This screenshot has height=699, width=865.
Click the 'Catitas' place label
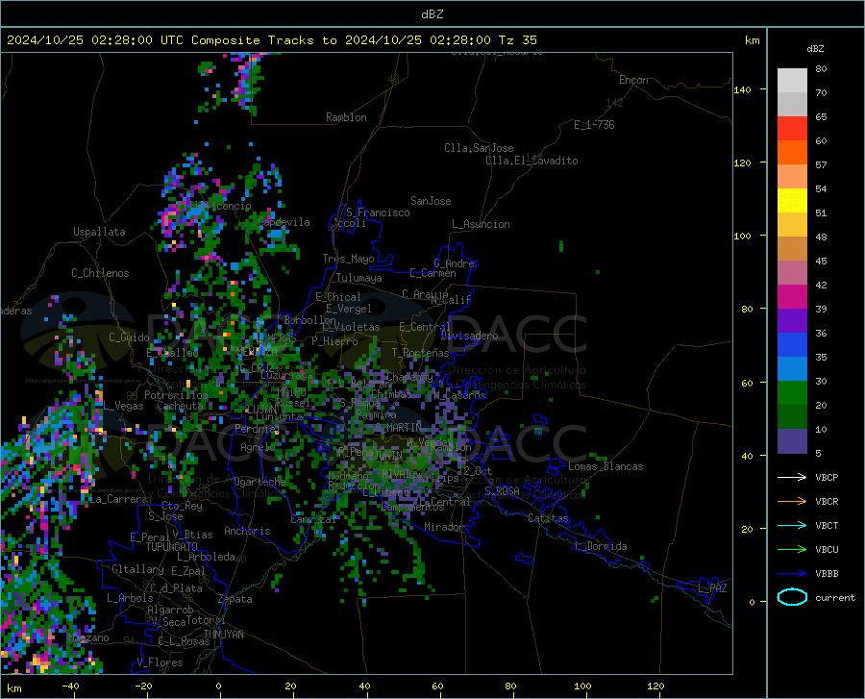[x=548, y=518]
